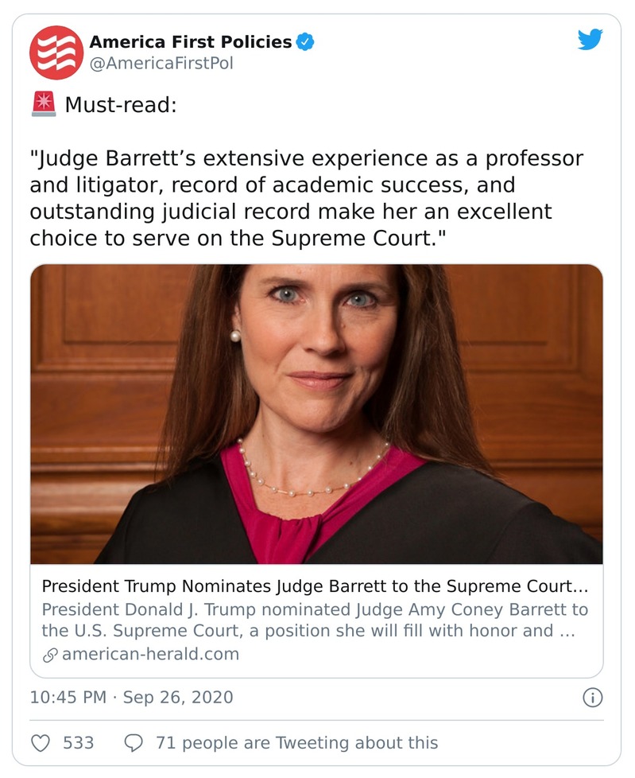
Task: Click the chain link icon beside american-herald.com
Action: 49,655
